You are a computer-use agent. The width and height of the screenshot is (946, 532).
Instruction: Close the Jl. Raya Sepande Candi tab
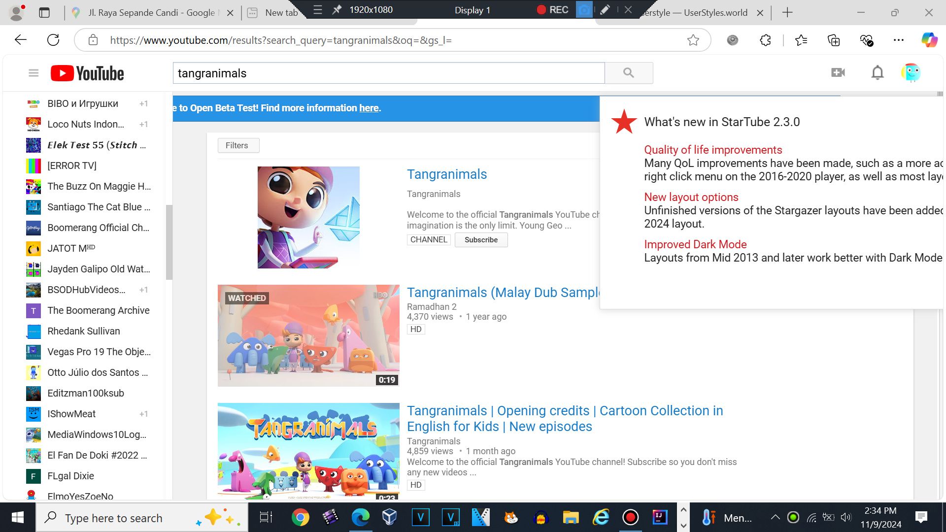(x=230, y=13)
